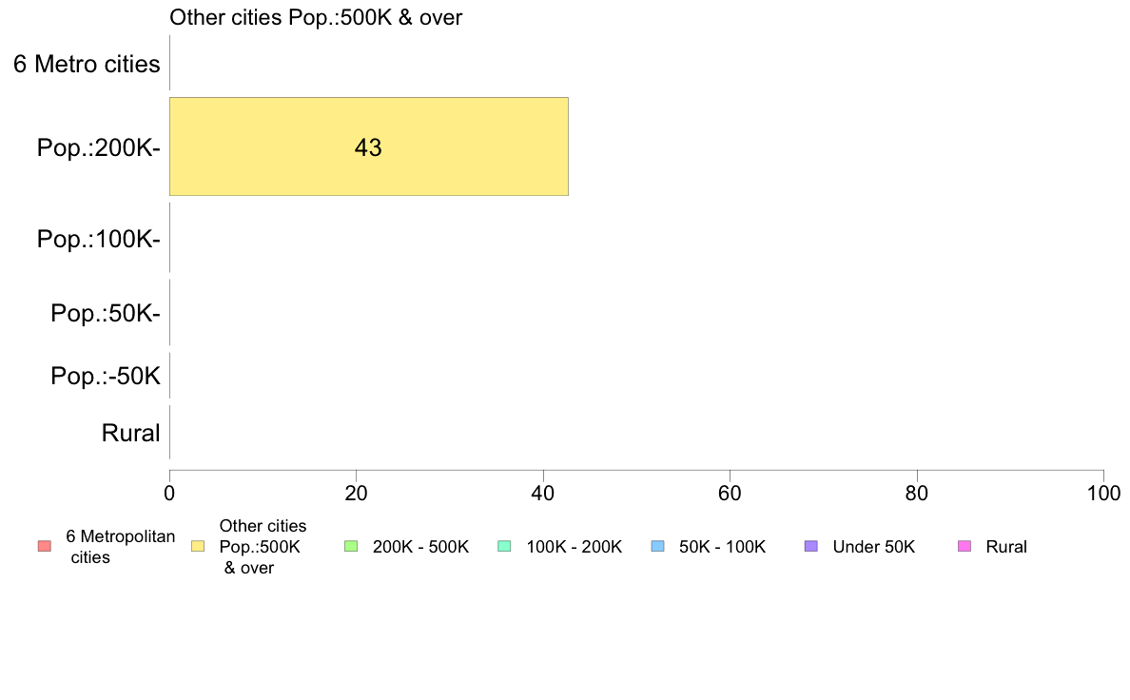
Task: Click the 6 Metro cities axis label
Action: pyautogui.click(x=87, y=64)
